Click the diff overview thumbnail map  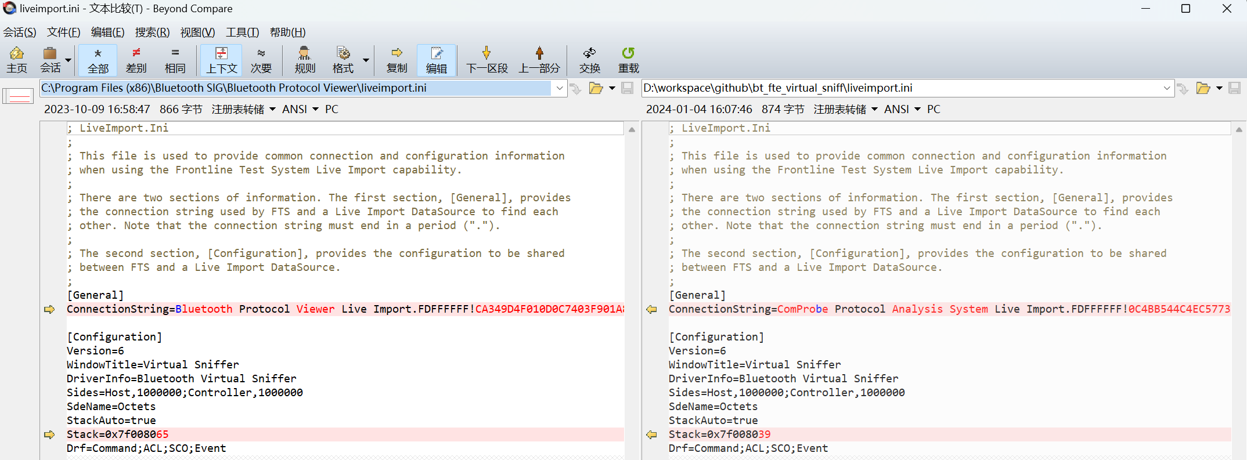pos(19,96)
